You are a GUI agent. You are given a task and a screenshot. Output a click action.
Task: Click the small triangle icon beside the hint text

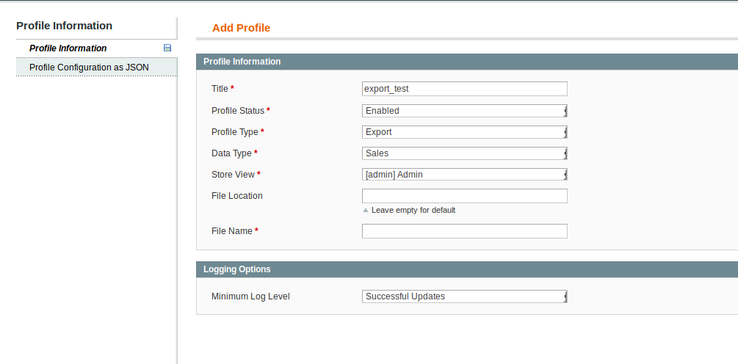pyautogui.click(x=366, y=210)
